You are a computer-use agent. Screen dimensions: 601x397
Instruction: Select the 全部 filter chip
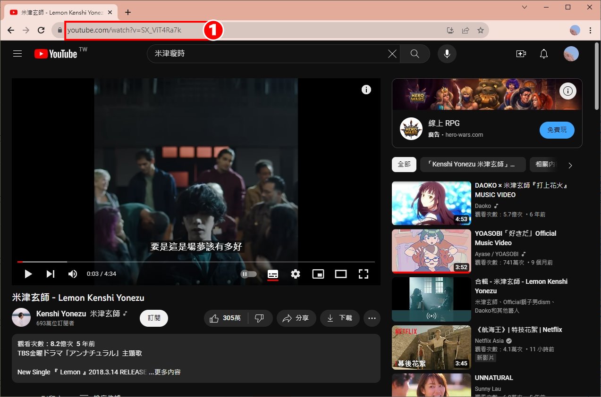tap(404, 165)
